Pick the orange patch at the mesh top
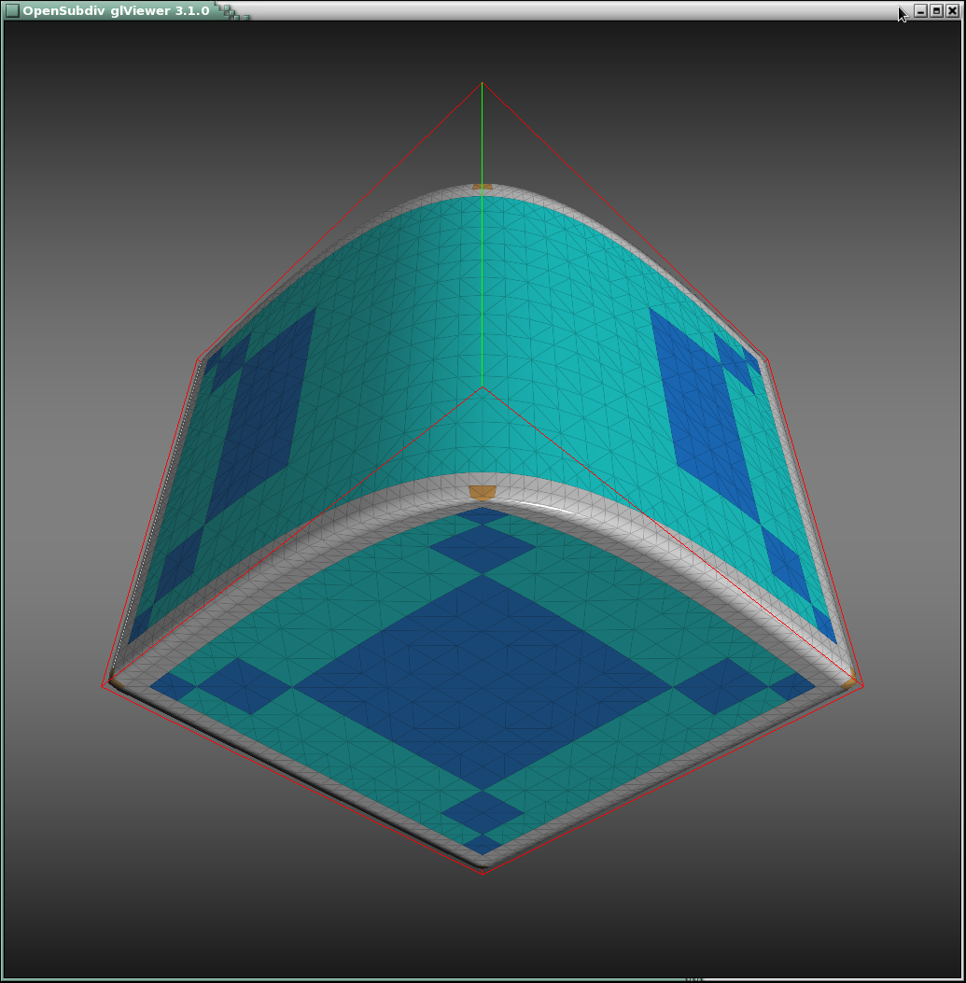966x983 pixels. pos(482,187)
